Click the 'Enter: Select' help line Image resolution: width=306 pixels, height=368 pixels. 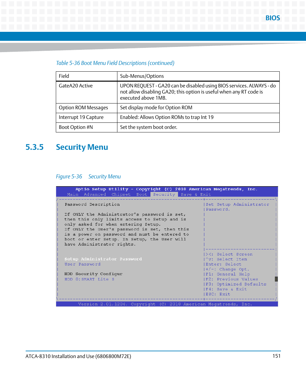(x=223, y=264)
